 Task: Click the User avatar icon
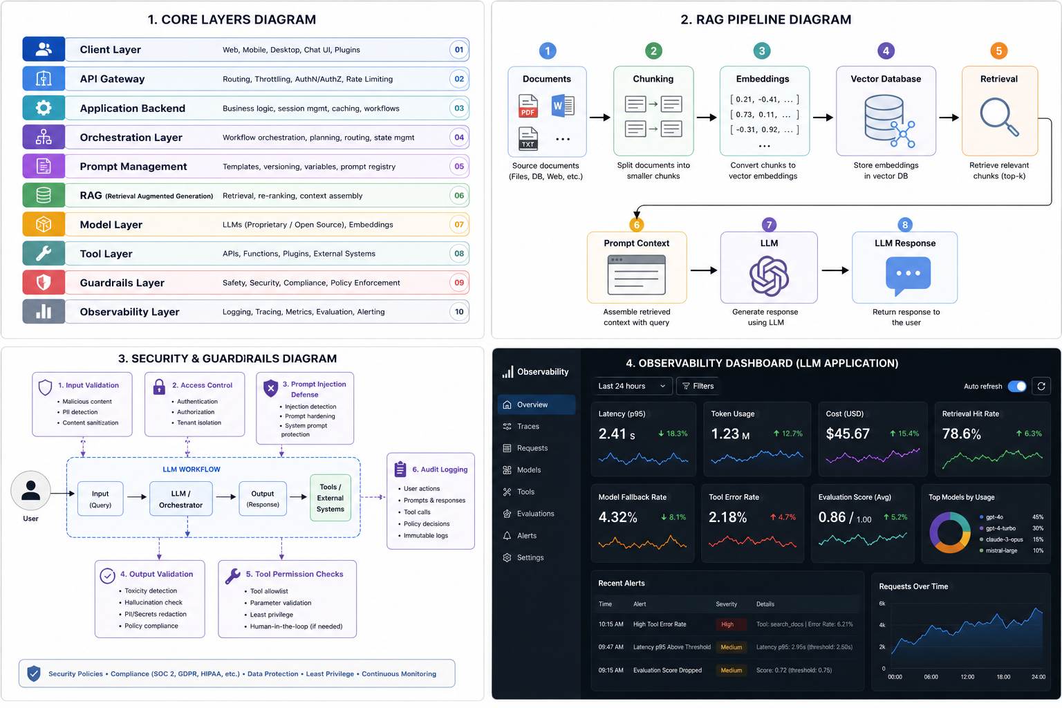(30, 491)
